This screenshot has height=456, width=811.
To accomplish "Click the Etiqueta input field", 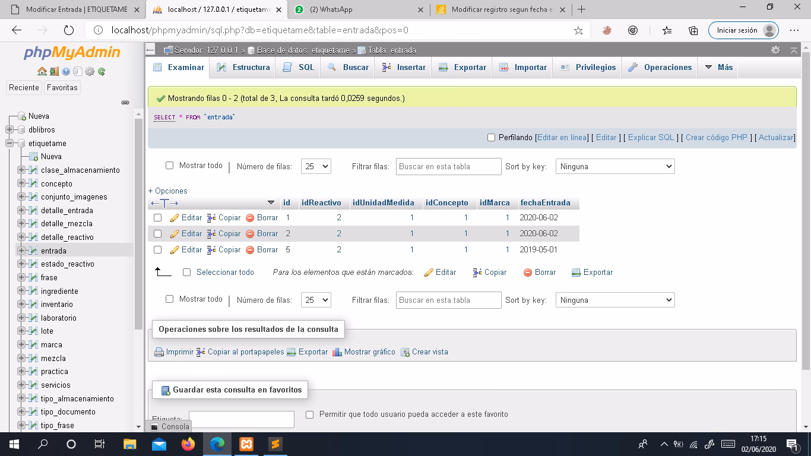I will (242, 419).
